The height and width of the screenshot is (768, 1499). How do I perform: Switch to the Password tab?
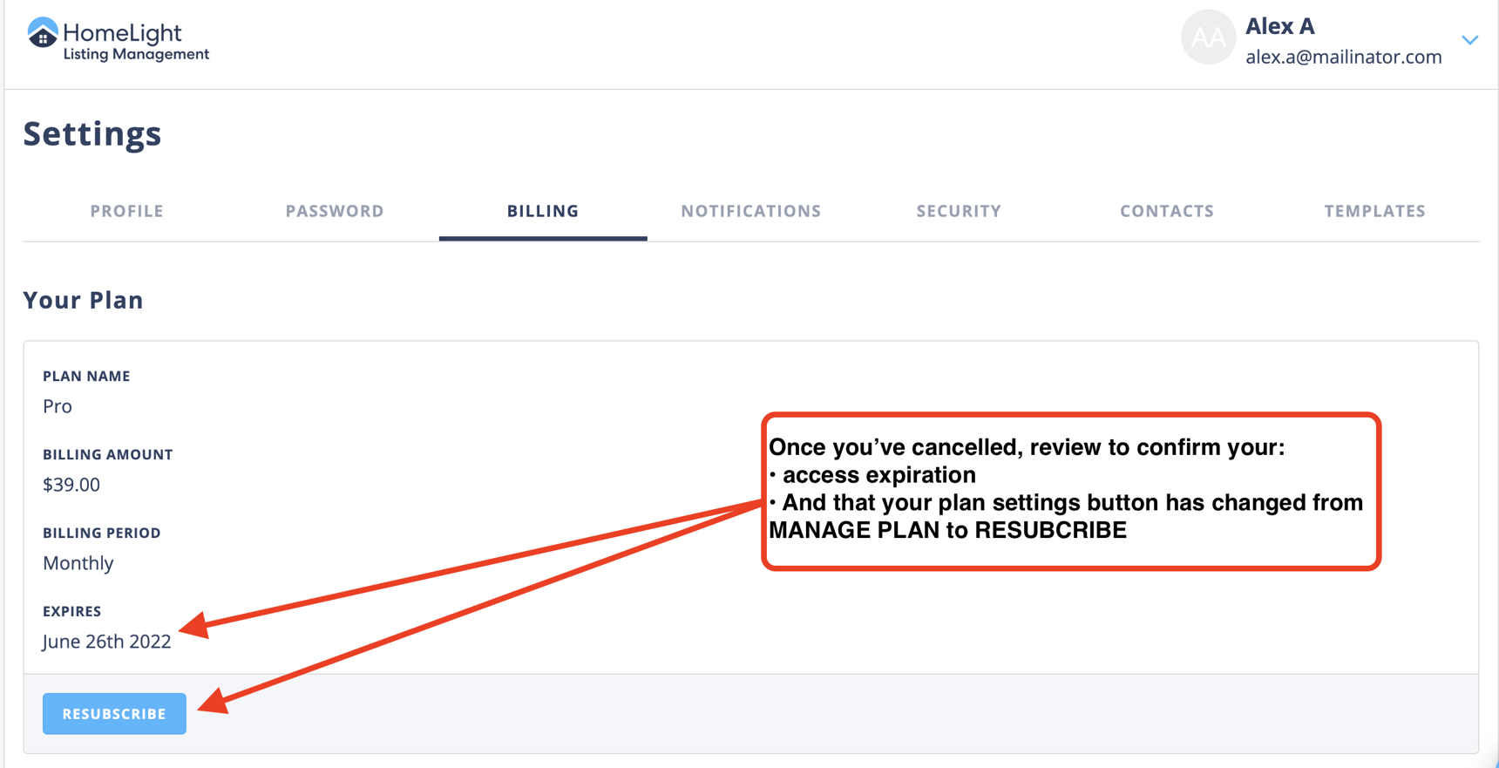click(x=335, y=211)
